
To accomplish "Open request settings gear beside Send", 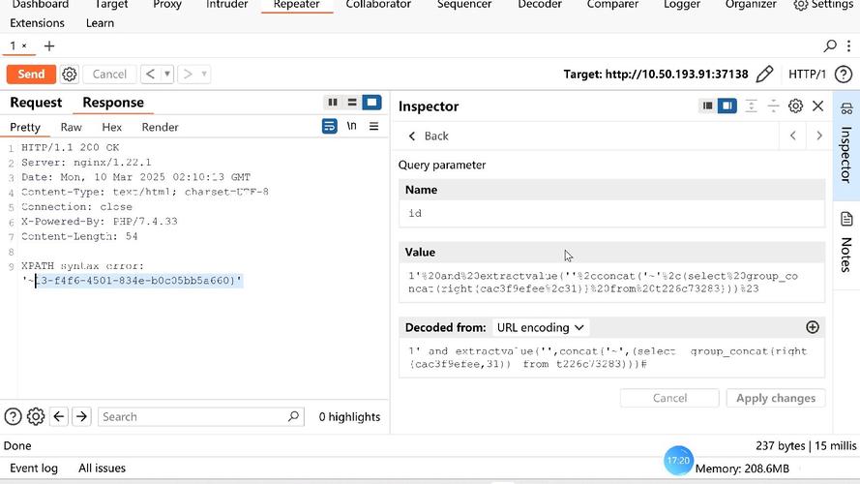I will 70,75.
